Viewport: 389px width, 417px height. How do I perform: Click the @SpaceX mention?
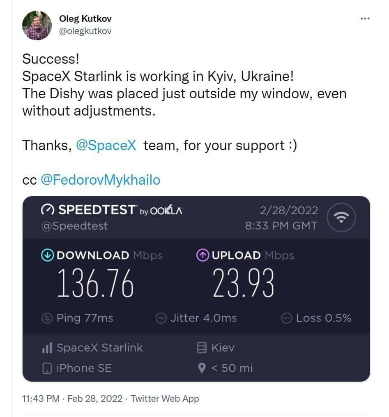pyautogui.click(x=106, y=145)
